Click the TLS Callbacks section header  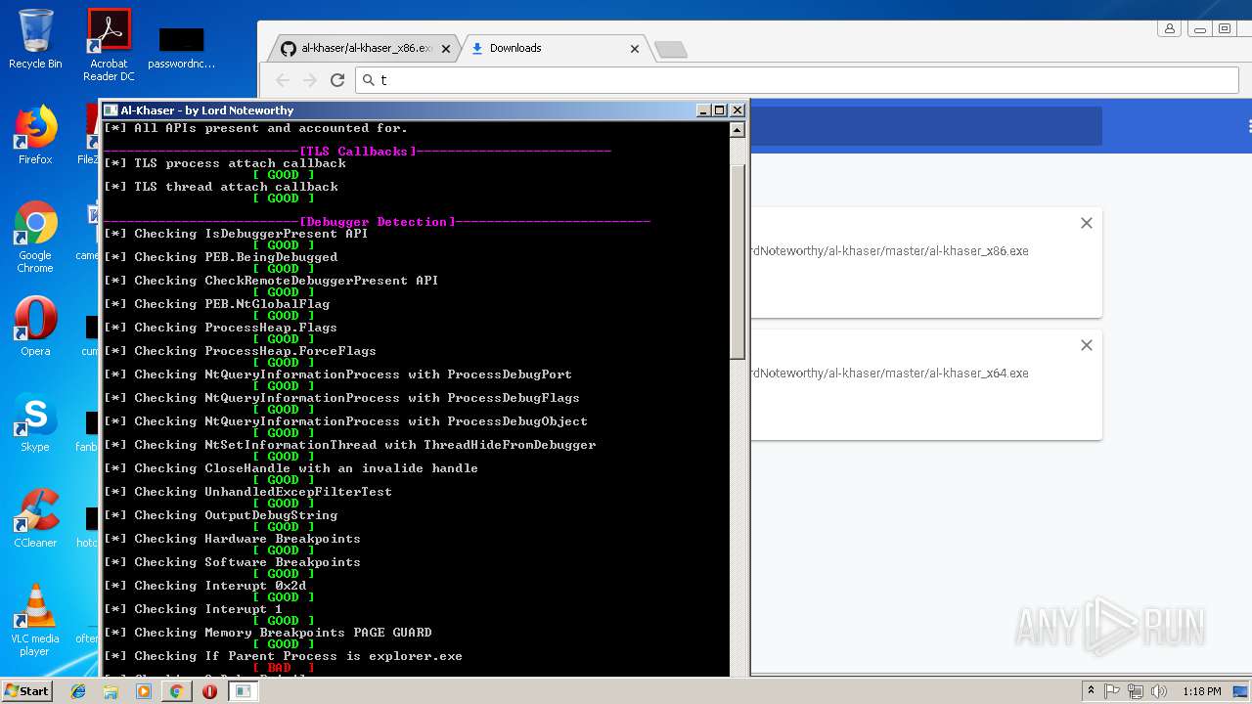pyautogui.click(x=357, y=152)
